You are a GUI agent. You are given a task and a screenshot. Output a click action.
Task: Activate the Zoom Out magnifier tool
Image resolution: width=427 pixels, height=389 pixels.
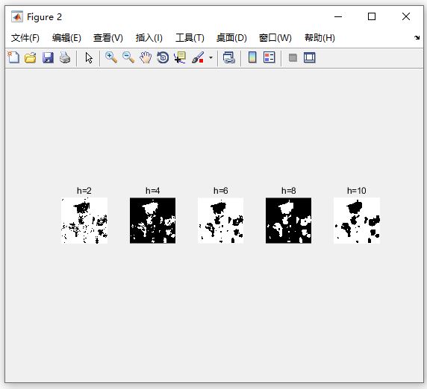click(x=128, y=57)
